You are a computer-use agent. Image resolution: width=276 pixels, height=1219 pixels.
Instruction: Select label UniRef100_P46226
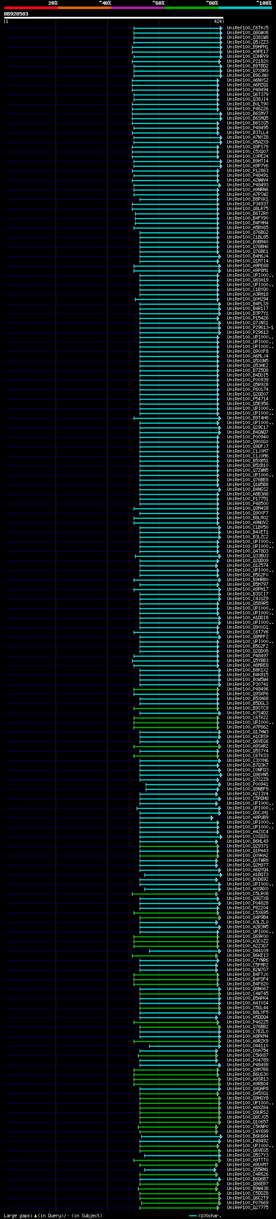[x=248, y=109]
